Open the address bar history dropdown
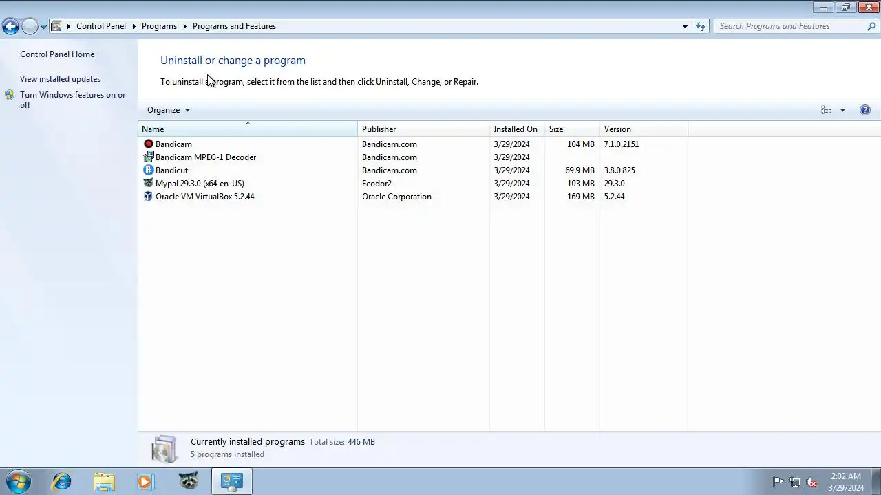881x495 pixels. (685, 26)
